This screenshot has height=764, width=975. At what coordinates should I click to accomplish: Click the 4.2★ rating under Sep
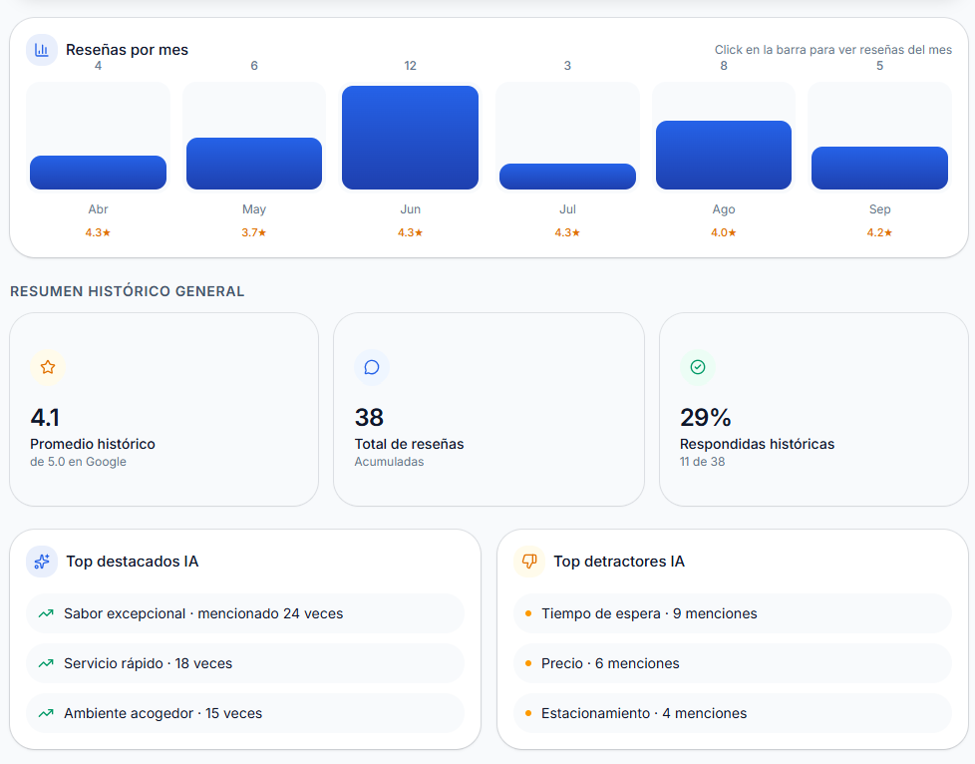[x=879, y=232]
